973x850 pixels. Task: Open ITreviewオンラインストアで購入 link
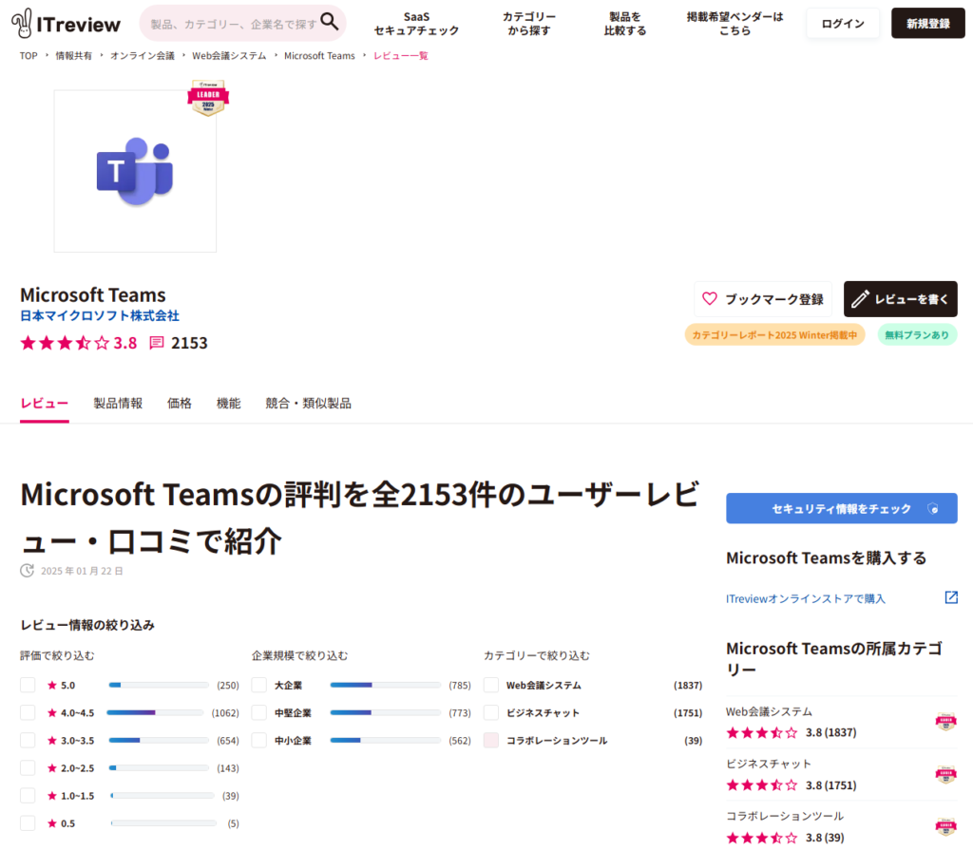pyautogui.click(x=806, y=598)
